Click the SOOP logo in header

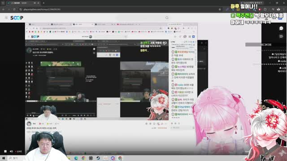(x=17, y=18)
